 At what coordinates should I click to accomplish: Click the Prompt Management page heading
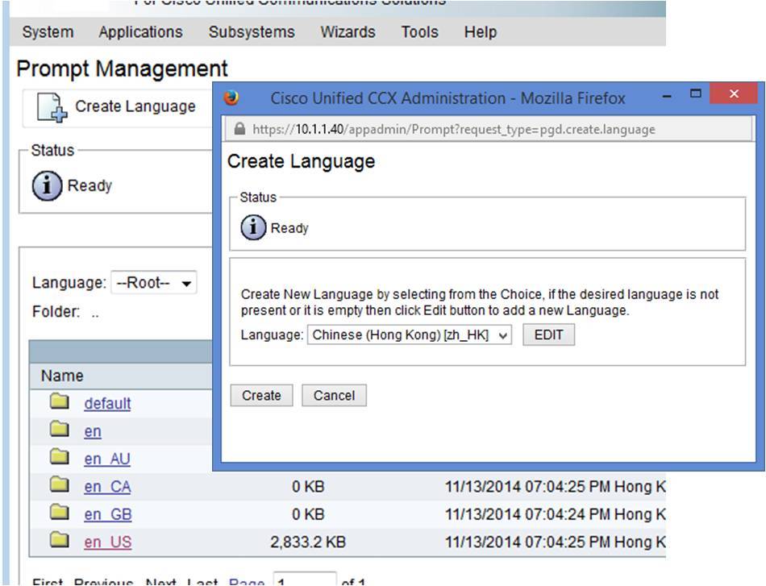tap(122, 69)
